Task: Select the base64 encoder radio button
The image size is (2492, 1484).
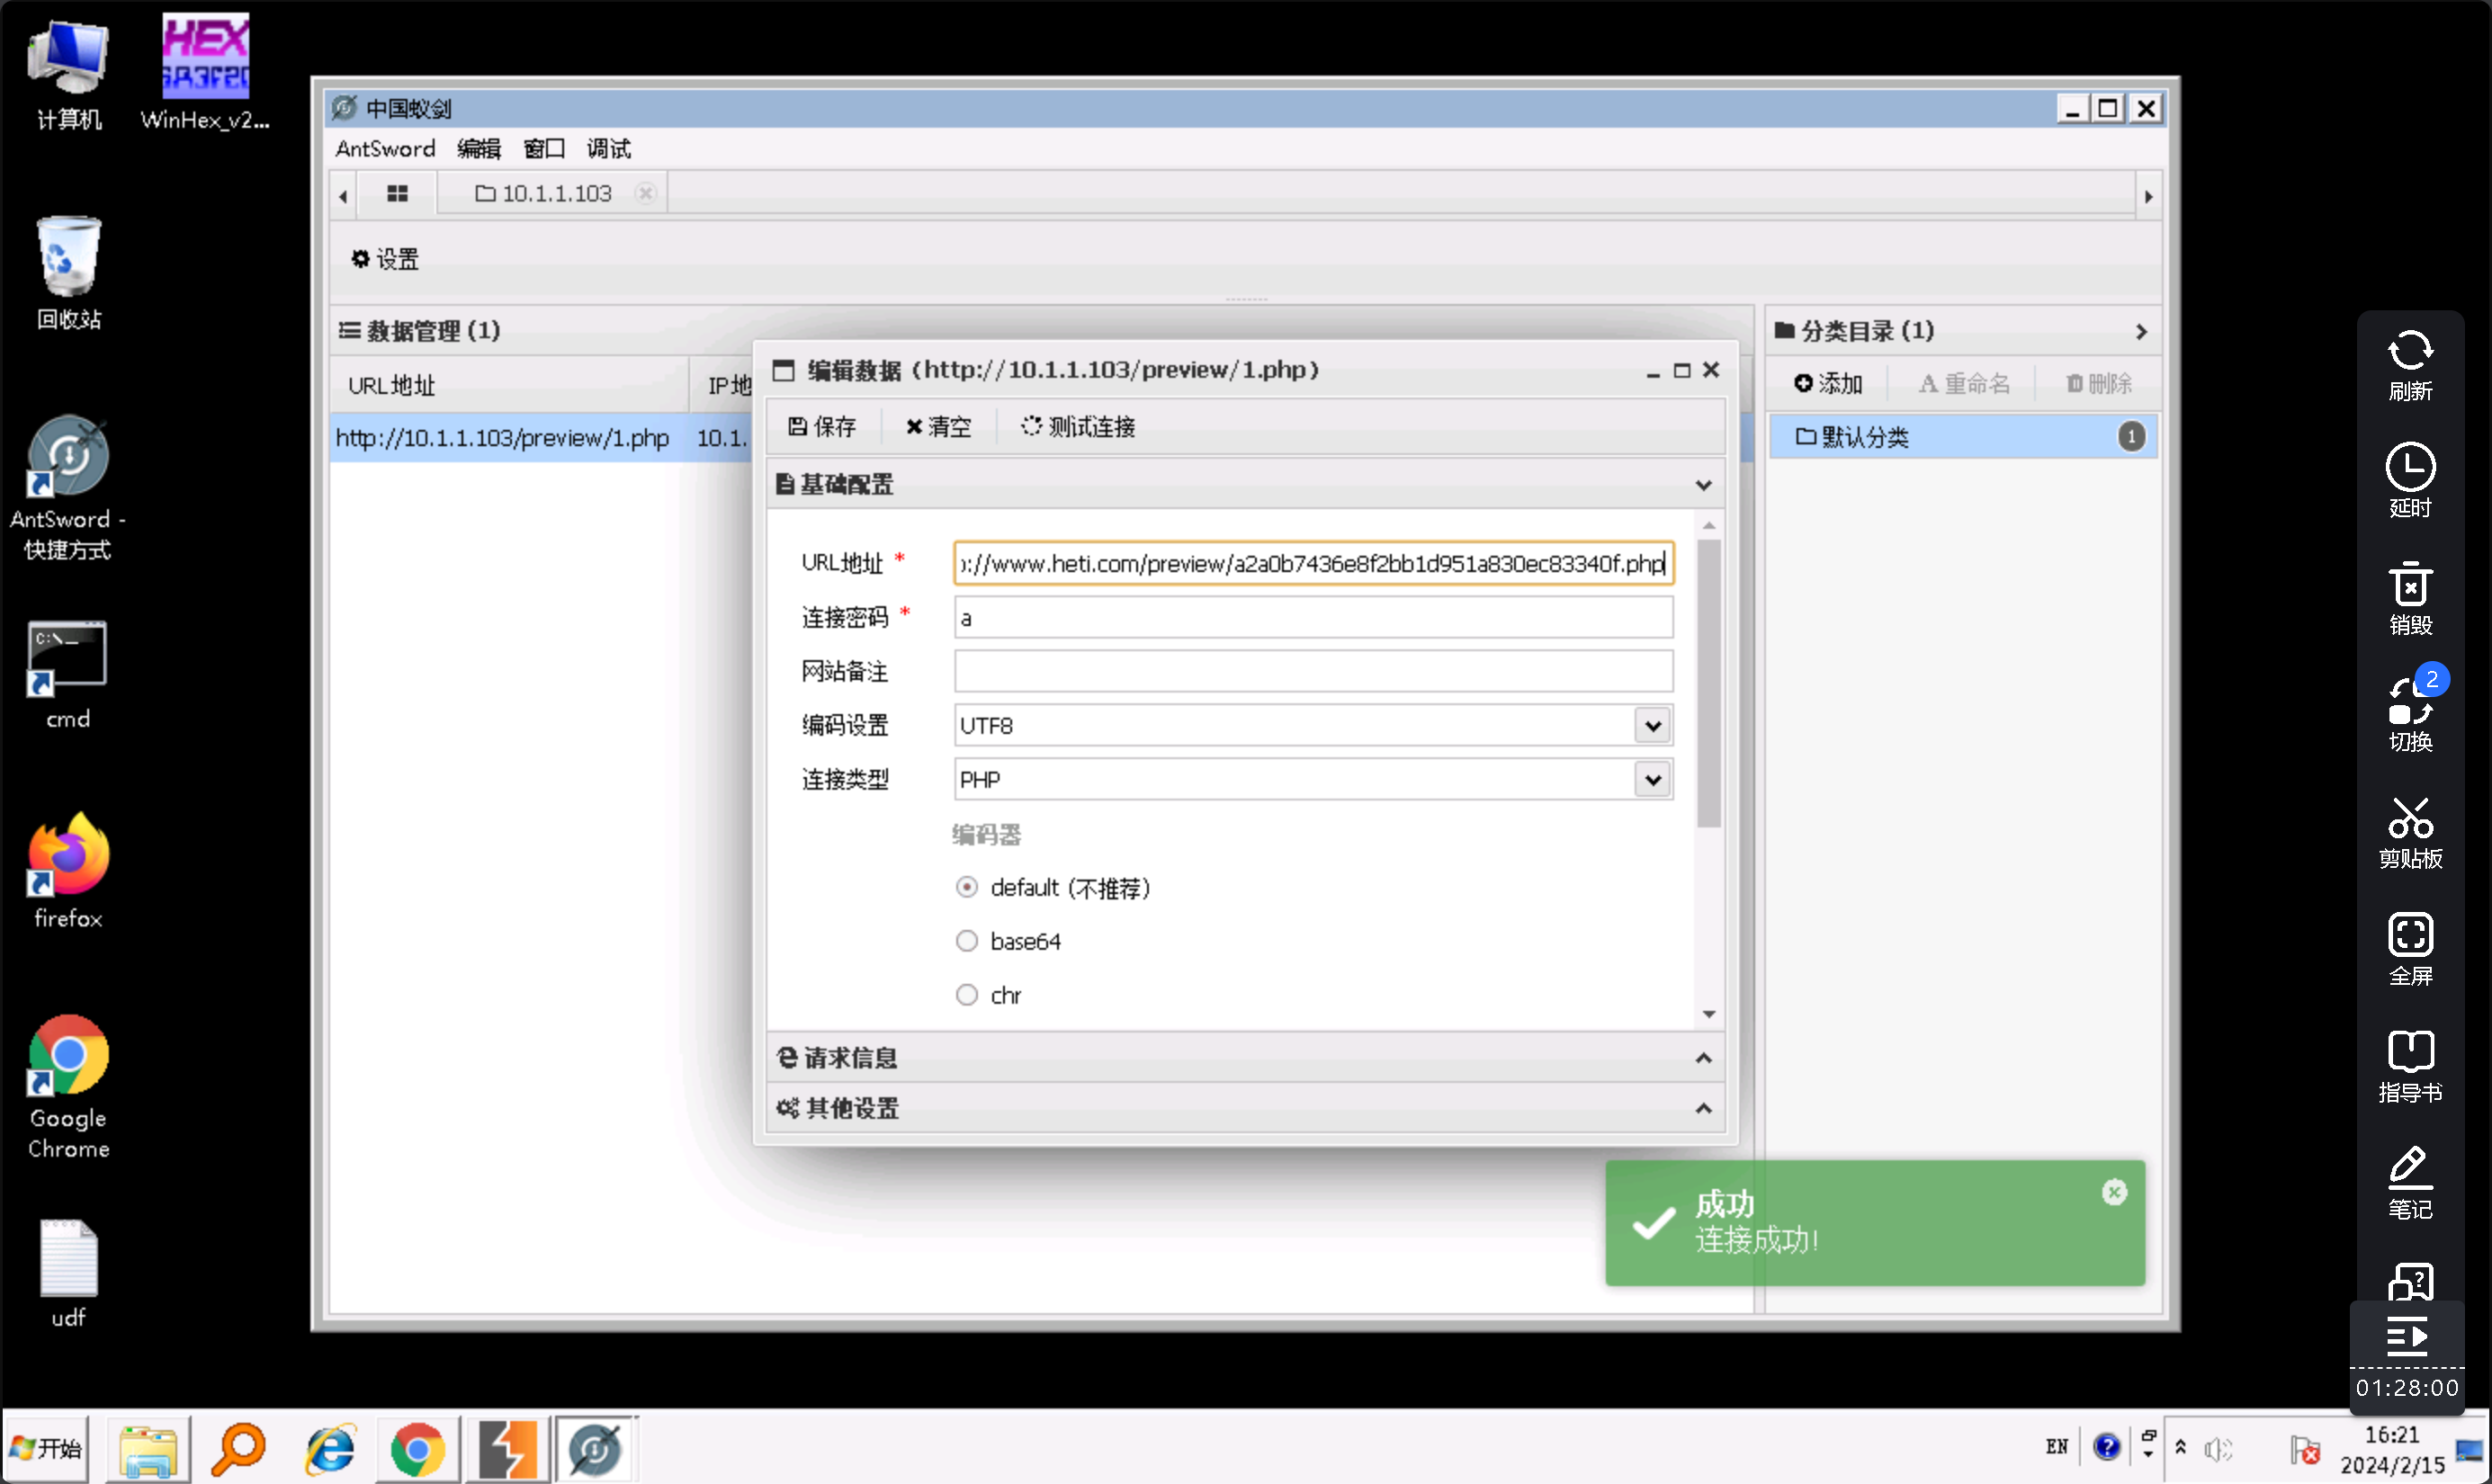Action: [966, 941]
